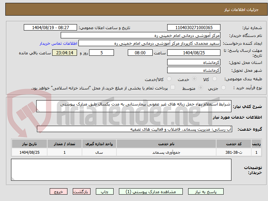
Task: Click the empty توضیحات خریدار textarea
Action: 121,170
